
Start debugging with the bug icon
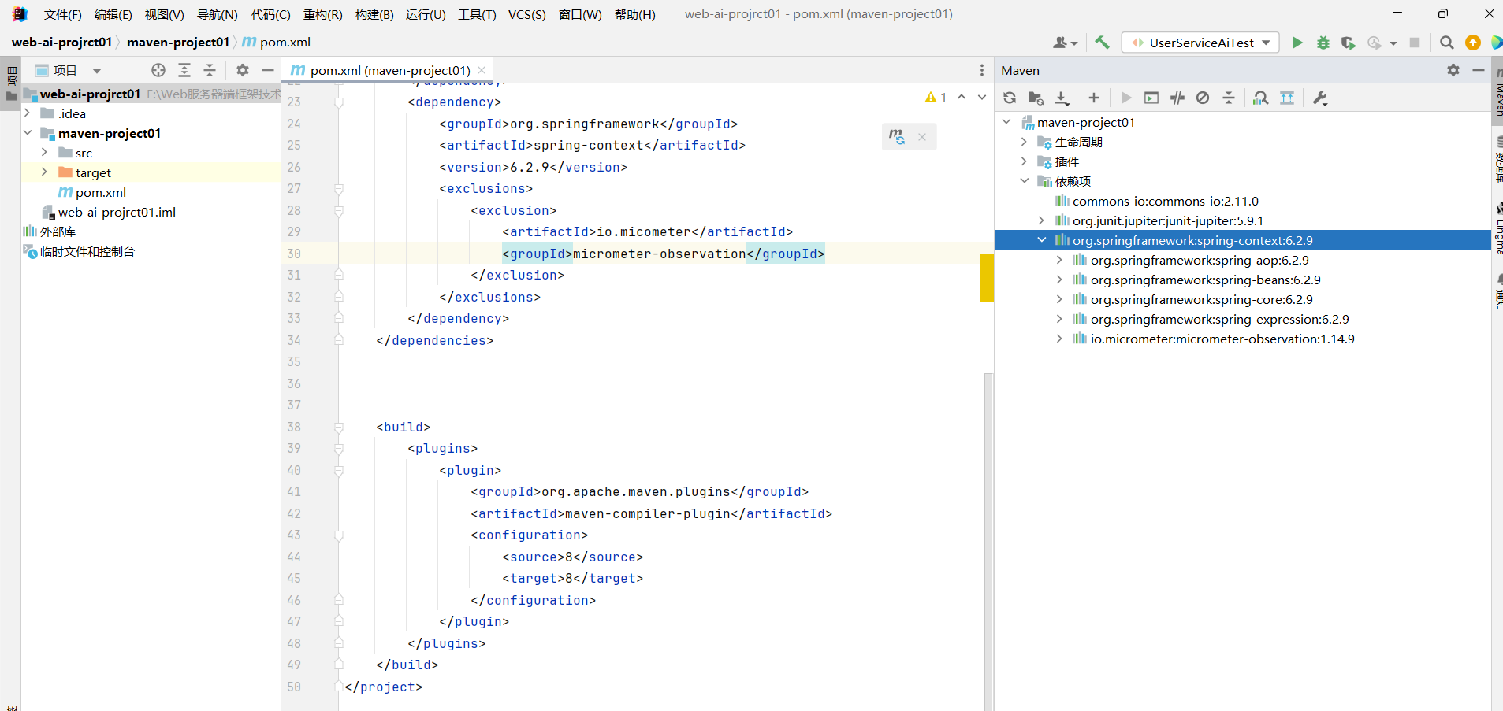click(x=1323, y=43)
